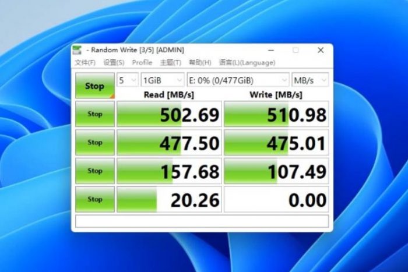The width and height of the screenshot is (408, 272).
Task: Click the CrystalDiskMark app icon in title bar
Action: pyautogui.click(x=78, y=51)
